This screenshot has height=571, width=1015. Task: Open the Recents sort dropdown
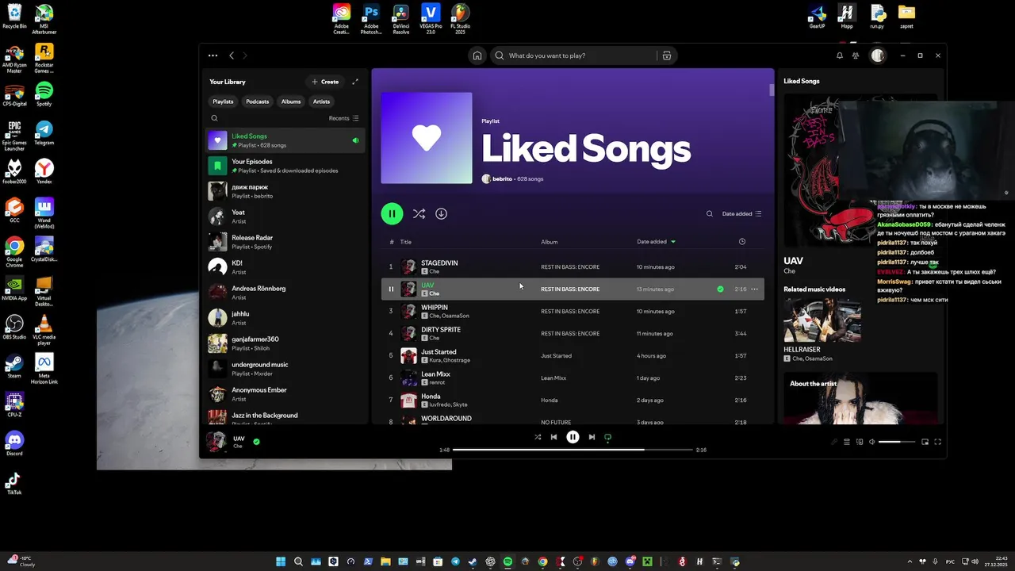pos(343,118)
